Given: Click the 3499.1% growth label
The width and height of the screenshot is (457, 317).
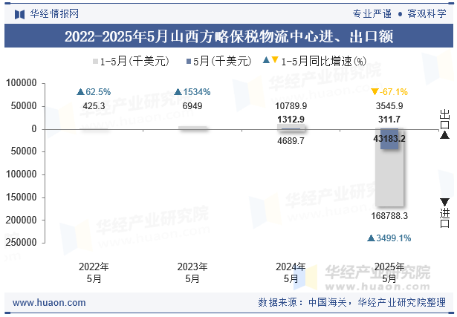Looking at the screenshot, I should 393,238.
